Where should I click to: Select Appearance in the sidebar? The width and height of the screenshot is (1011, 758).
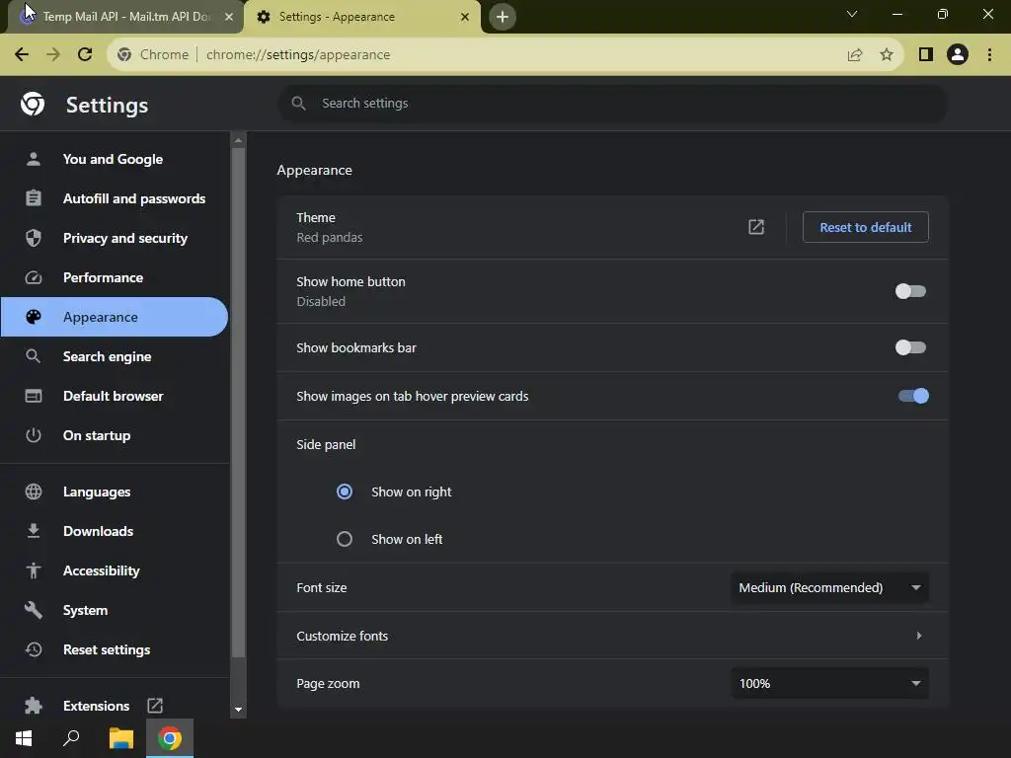pos(114,317)
